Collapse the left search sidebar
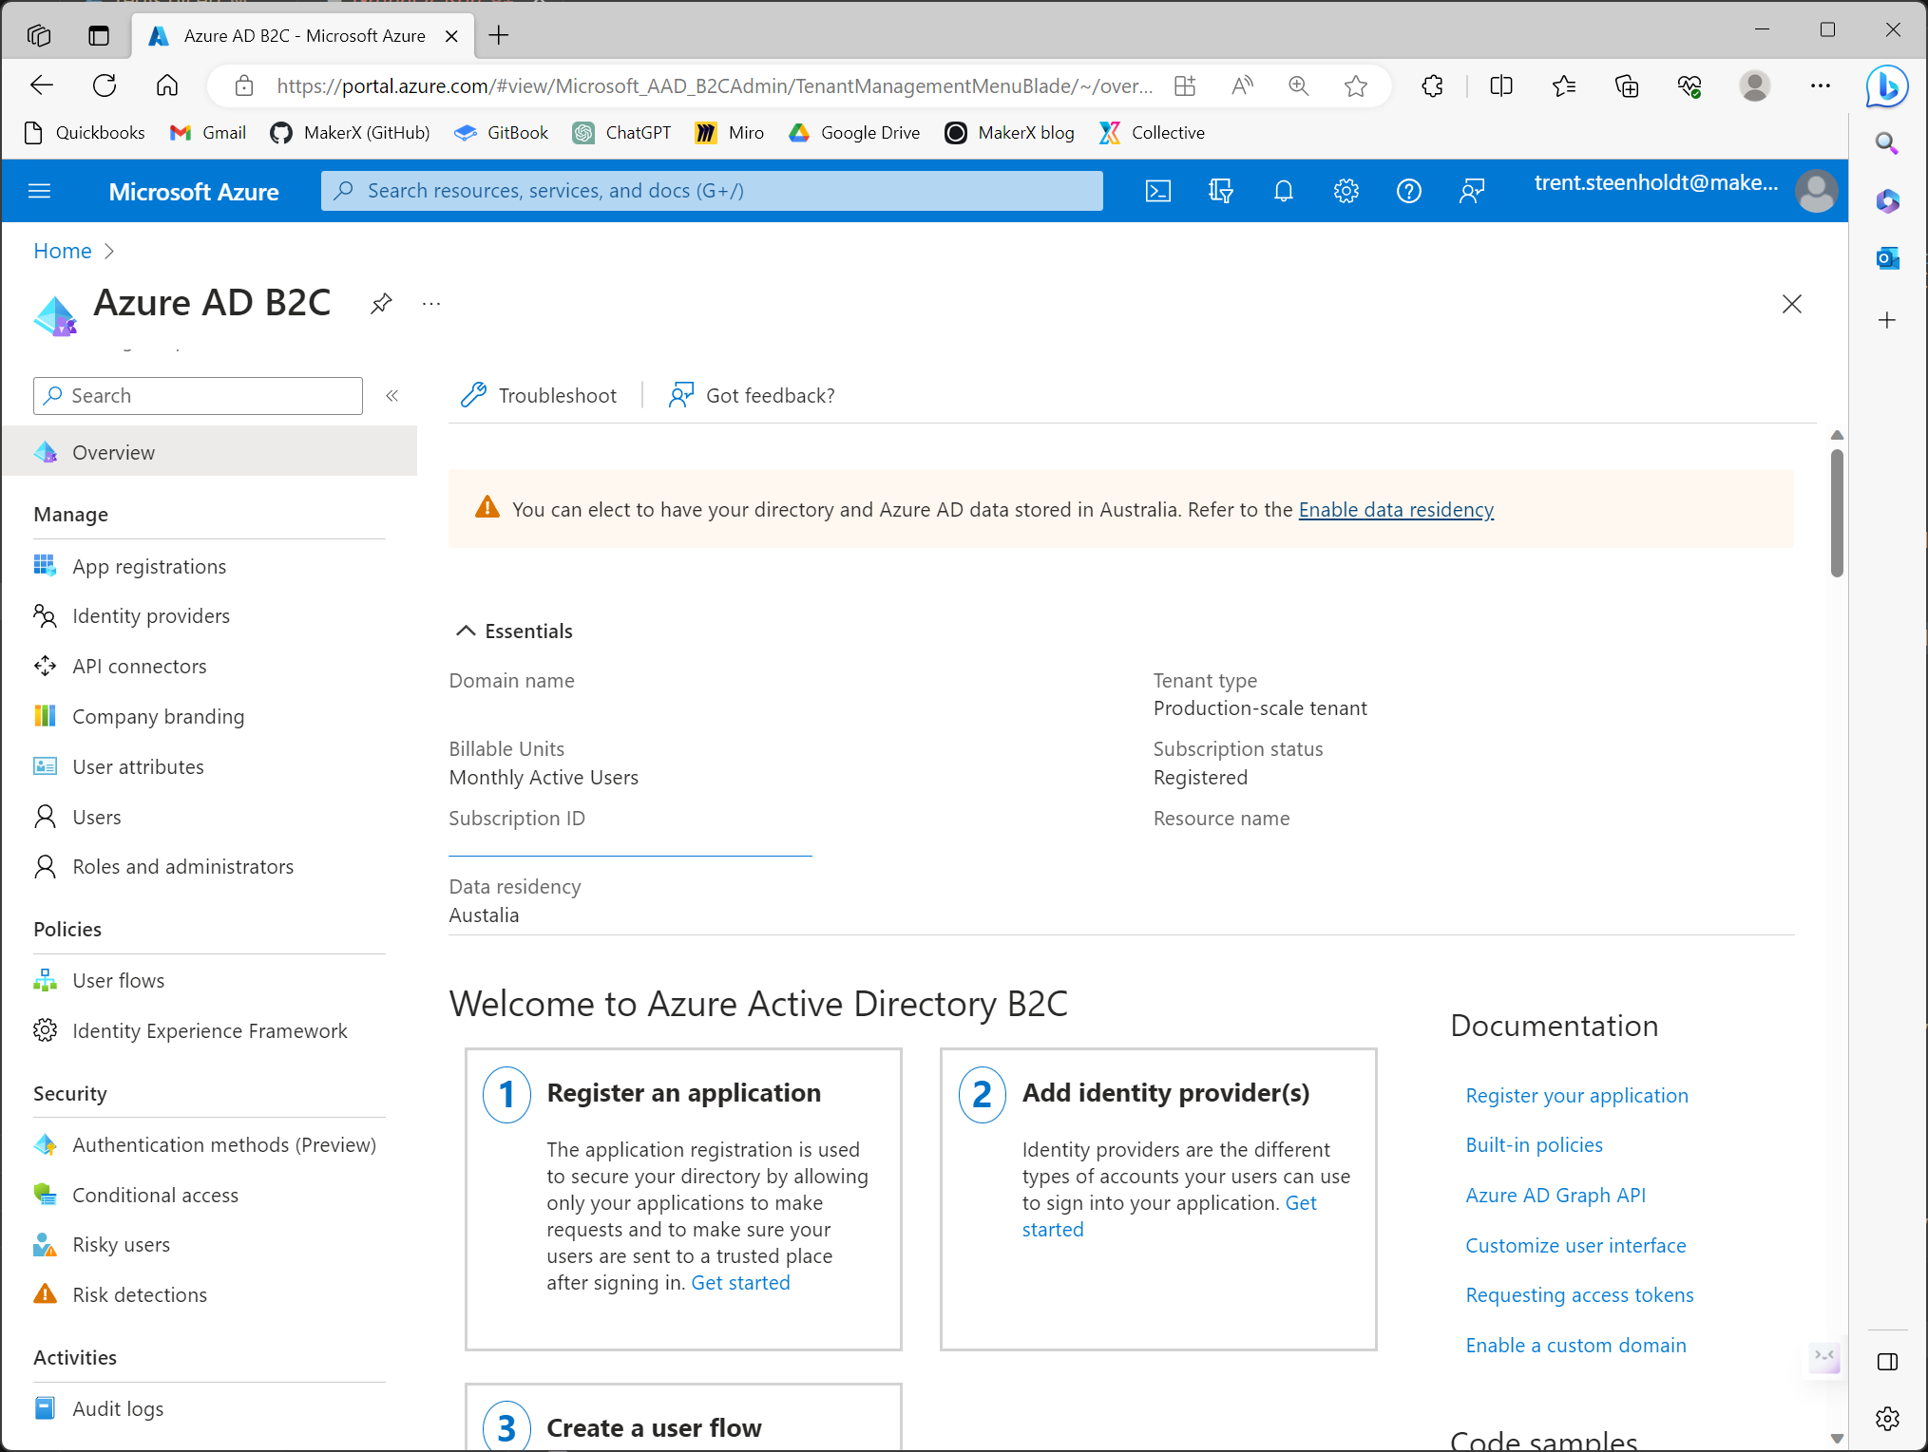The width and height of the screenshot is (1928, 1452). pyautogui.click(x=391, y=395)
